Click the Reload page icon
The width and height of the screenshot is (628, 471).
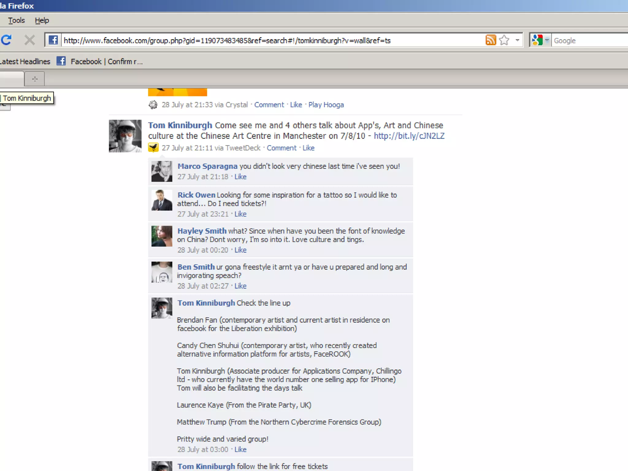(7, 40)
